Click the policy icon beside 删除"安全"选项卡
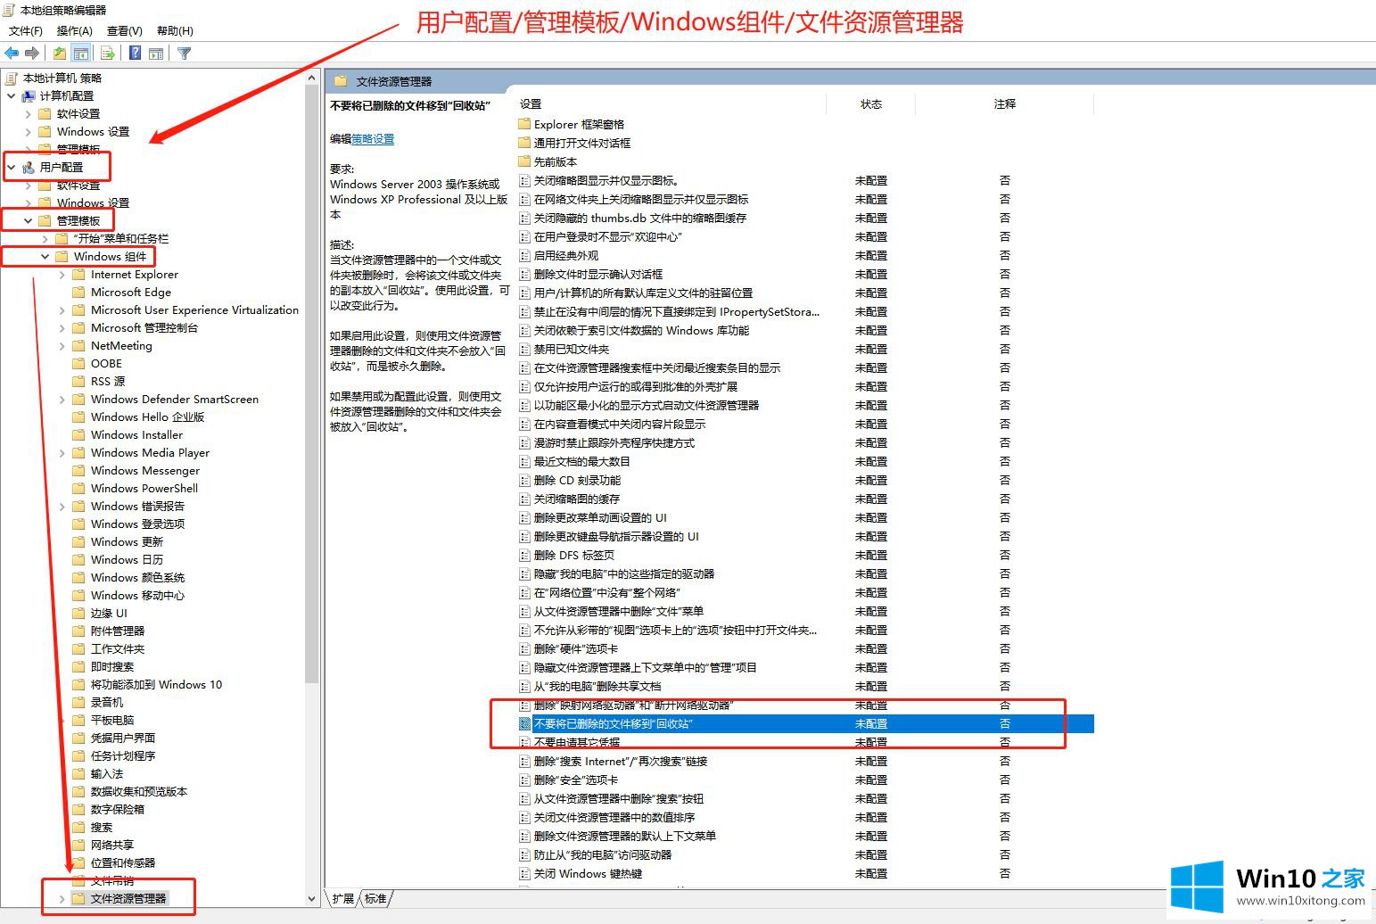Screen dimensions: 1376x924 (525, 780)
